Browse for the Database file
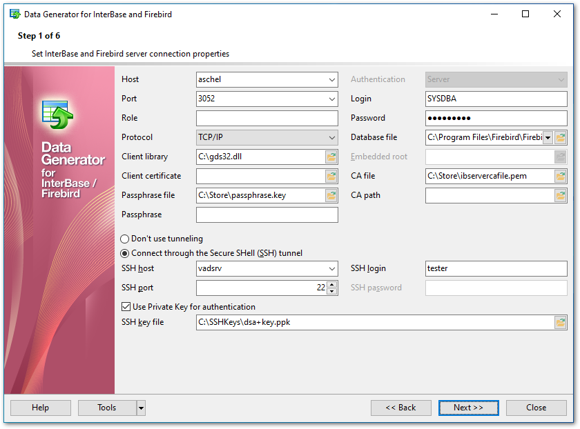Viewport: 580px width, 429px height. click(561, 137)
